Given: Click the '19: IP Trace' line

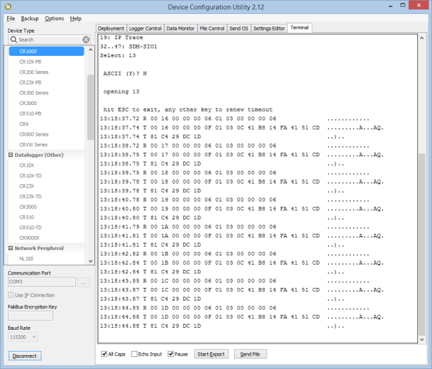Looking at the screenshot, I should [122, 37].
